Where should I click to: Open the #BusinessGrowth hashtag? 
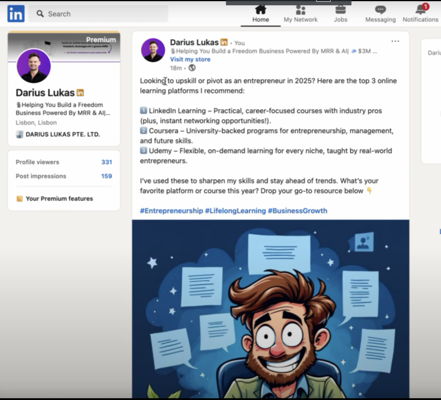click(297, 211)
